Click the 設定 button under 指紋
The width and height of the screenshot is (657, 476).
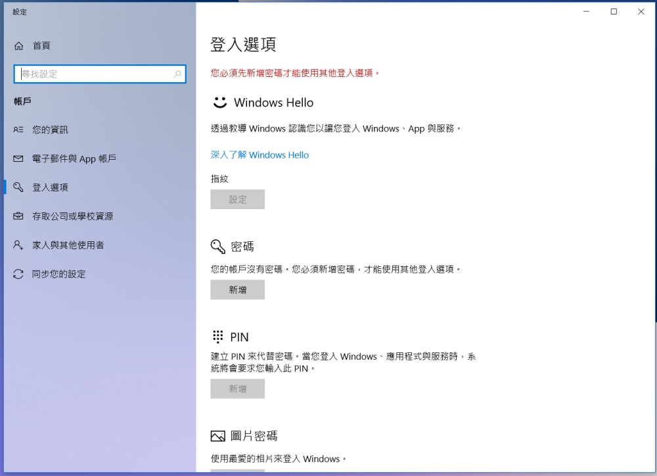coord(238,199)
